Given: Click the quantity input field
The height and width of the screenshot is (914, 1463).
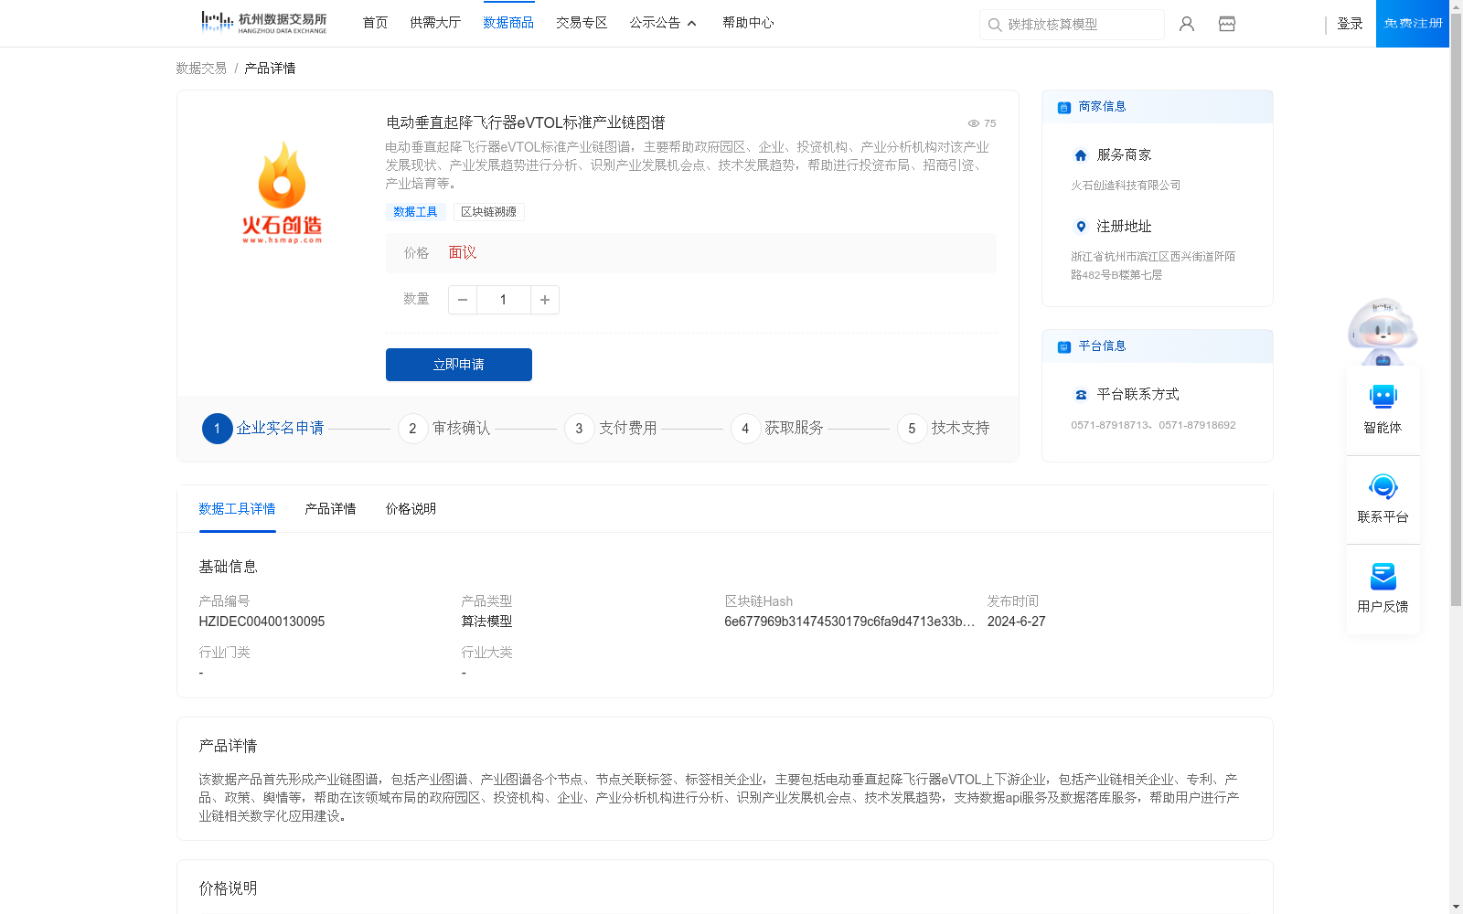Looking at the screenshot, I should click(503, 300).
